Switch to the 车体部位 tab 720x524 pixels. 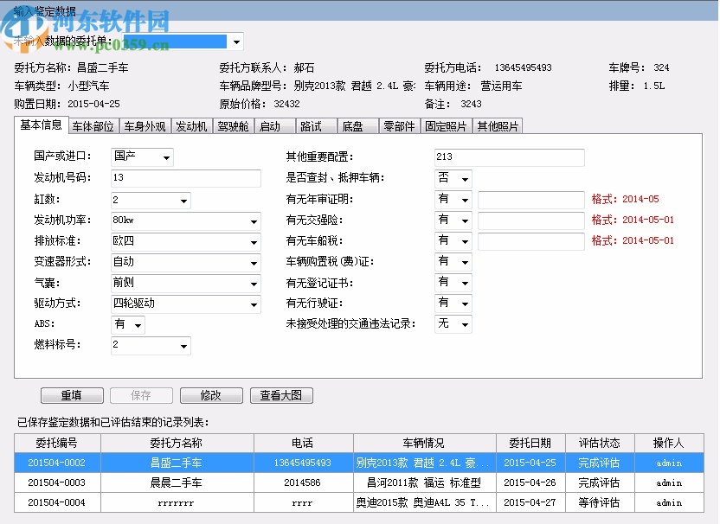93,125
